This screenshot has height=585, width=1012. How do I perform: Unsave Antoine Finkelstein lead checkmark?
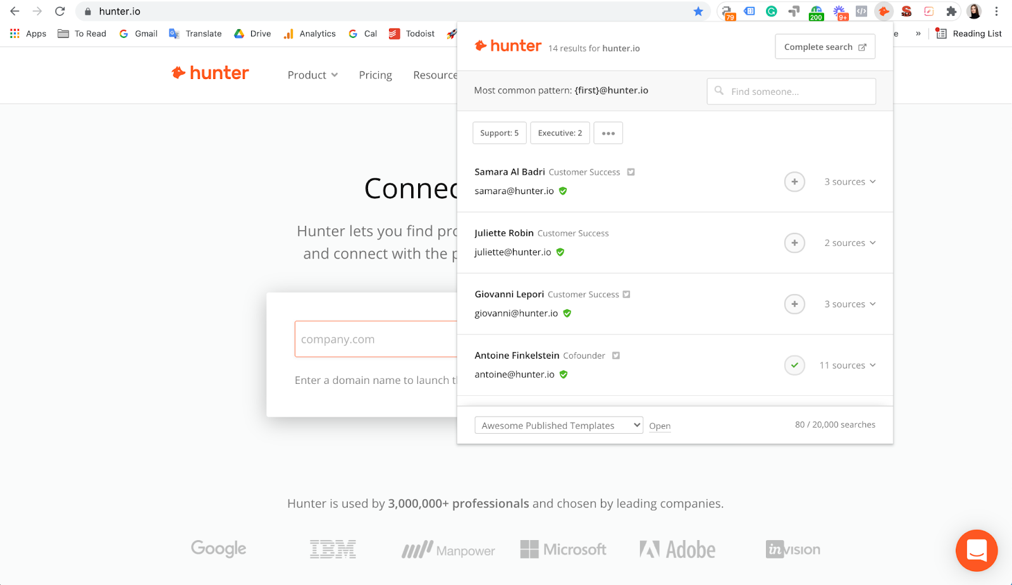pos(794,366)
